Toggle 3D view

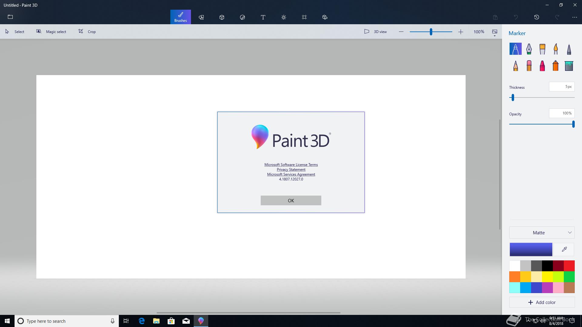point(375,31)
